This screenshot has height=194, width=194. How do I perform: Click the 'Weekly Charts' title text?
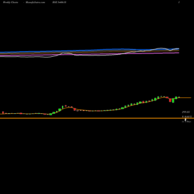[x=10, y=2]
